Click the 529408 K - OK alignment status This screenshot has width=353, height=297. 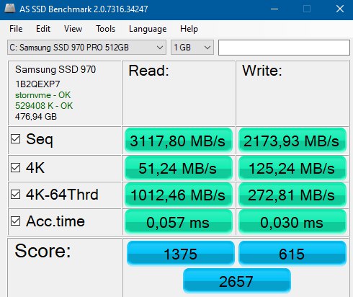(x=44, y=106)
